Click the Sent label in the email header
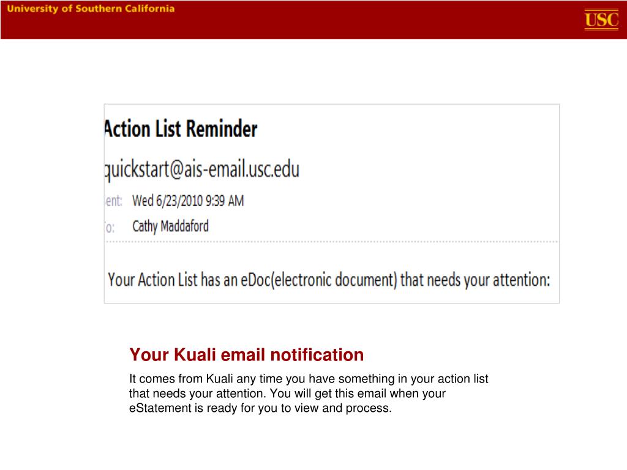 coord(113,201)
